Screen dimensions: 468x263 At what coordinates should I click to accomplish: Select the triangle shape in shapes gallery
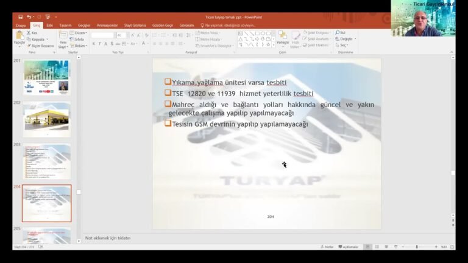click(241, 39)
